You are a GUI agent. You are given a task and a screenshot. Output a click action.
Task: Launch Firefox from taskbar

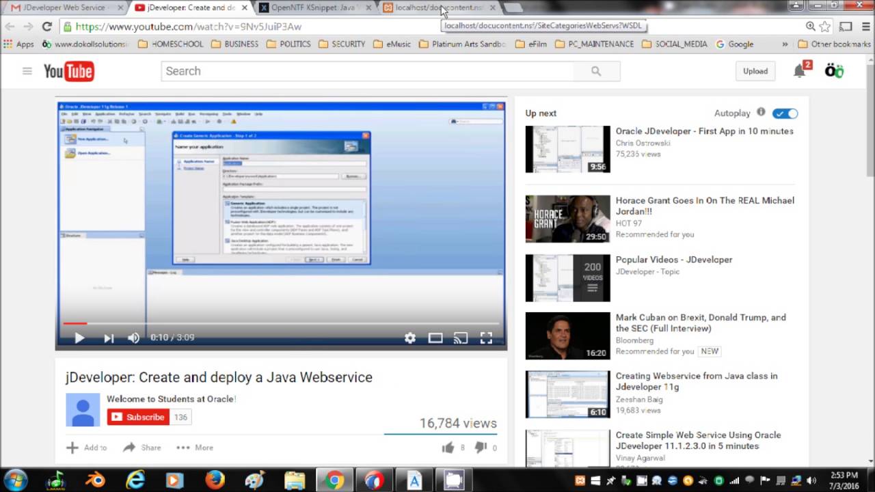(215, 480)
